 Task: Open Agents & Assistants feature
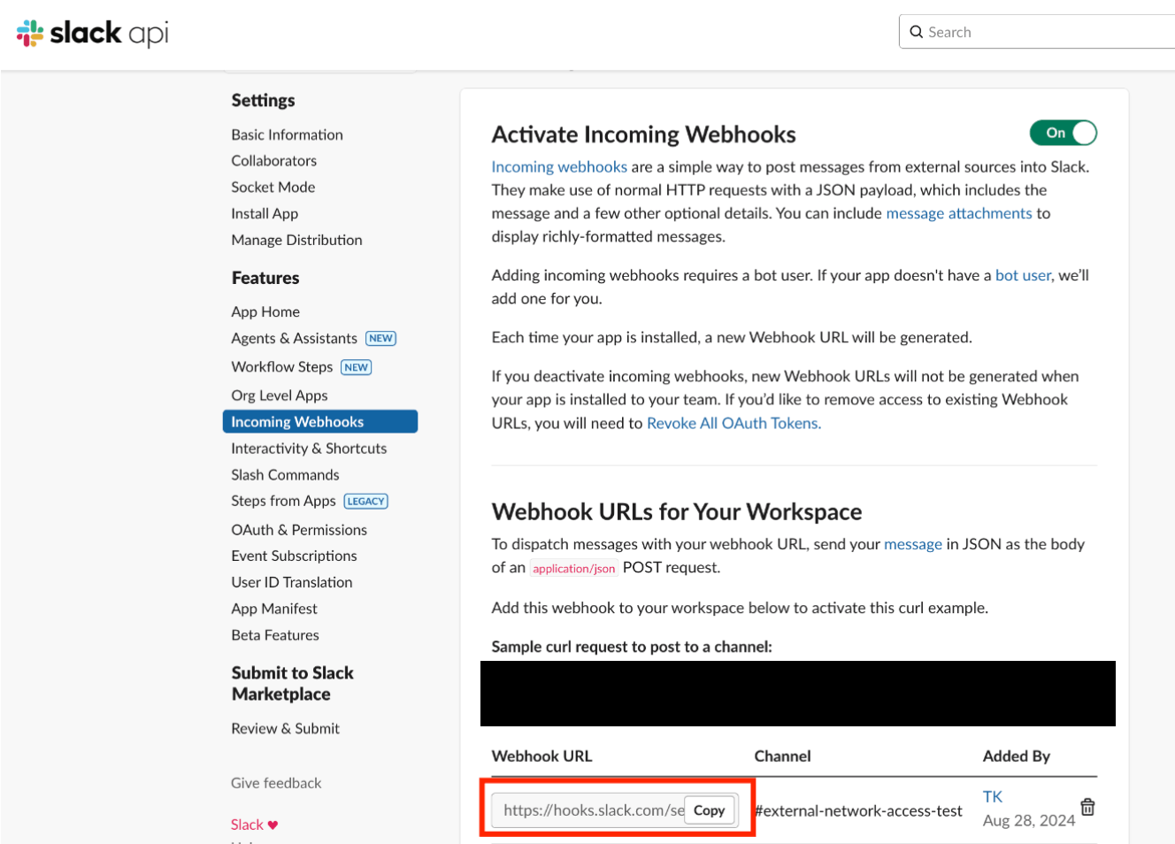pyautogui.click(x=294, y=339)
